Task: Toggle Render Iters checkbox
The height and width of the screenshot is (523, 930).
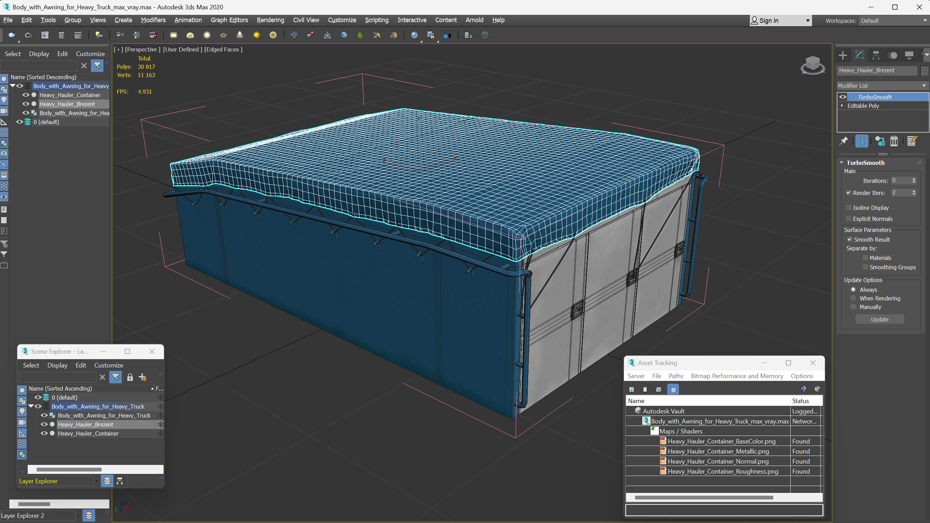Action: [848, 193]
